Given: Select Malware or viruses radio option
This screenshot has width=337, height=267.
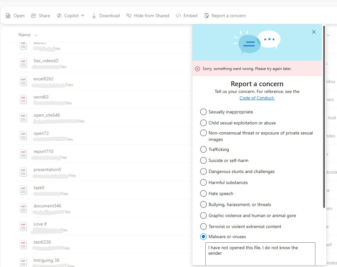Looking at the screenshot, I should pyautogui.click(x=203, y=237).
